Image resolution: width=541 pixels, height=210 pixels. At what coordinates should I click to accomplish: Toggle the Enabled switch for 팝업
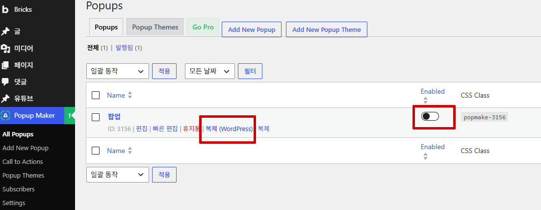[x=430, y=116]
